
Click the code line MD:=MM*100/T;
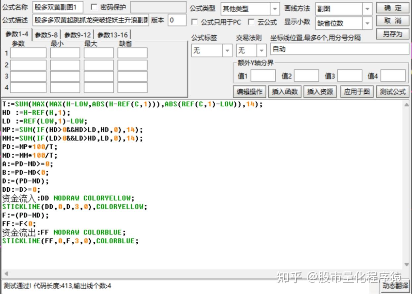coord(30,155)
